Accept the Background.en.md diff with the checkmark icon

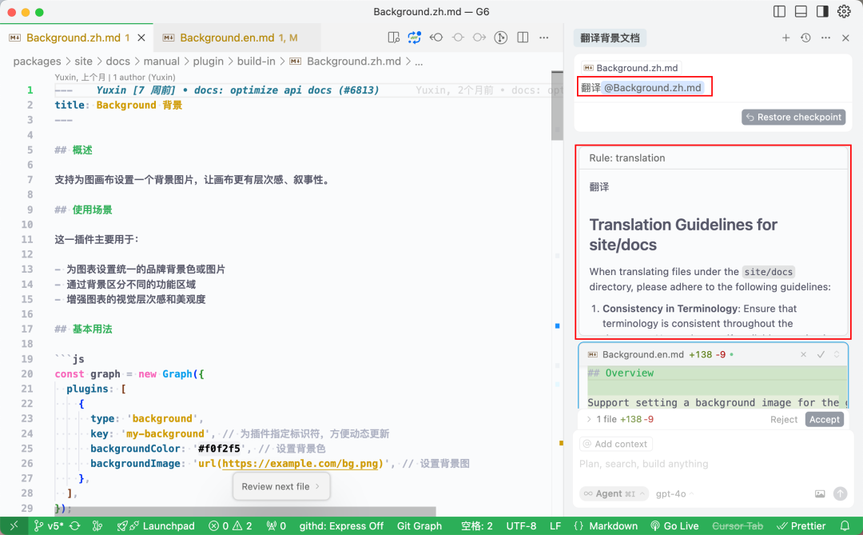[x=821, y=354]
